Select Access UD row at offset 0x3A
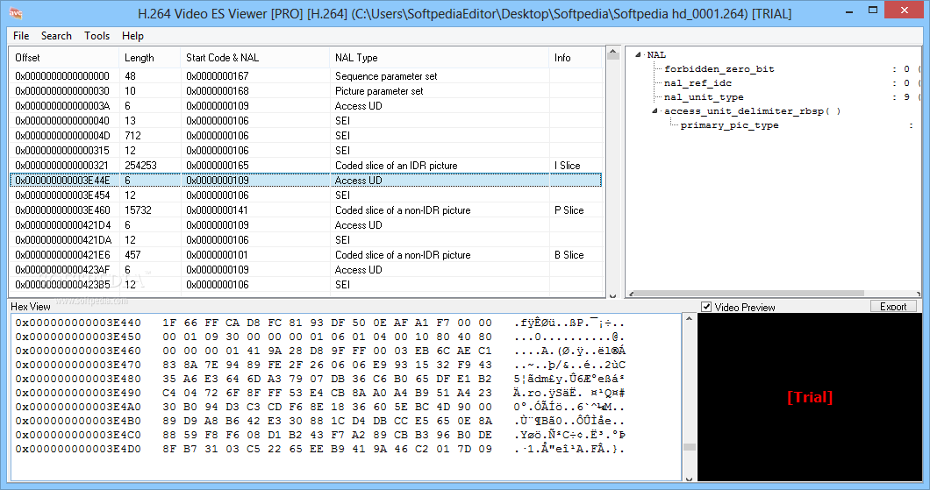This screenshot has width=930, height=490. tap(305, 105)
